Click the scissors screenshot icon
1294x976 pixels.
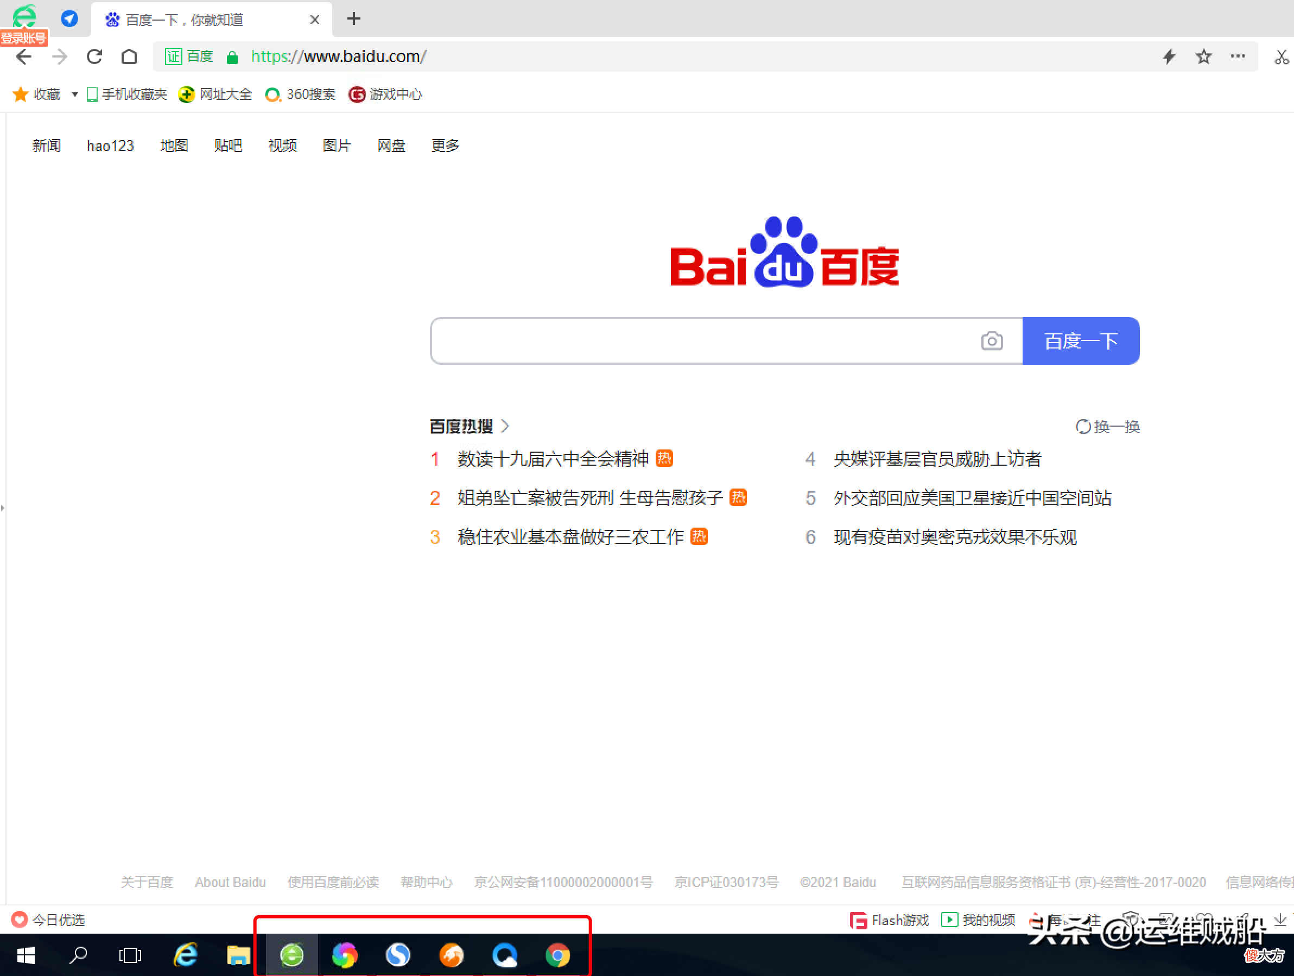(x=1281, y=57)
